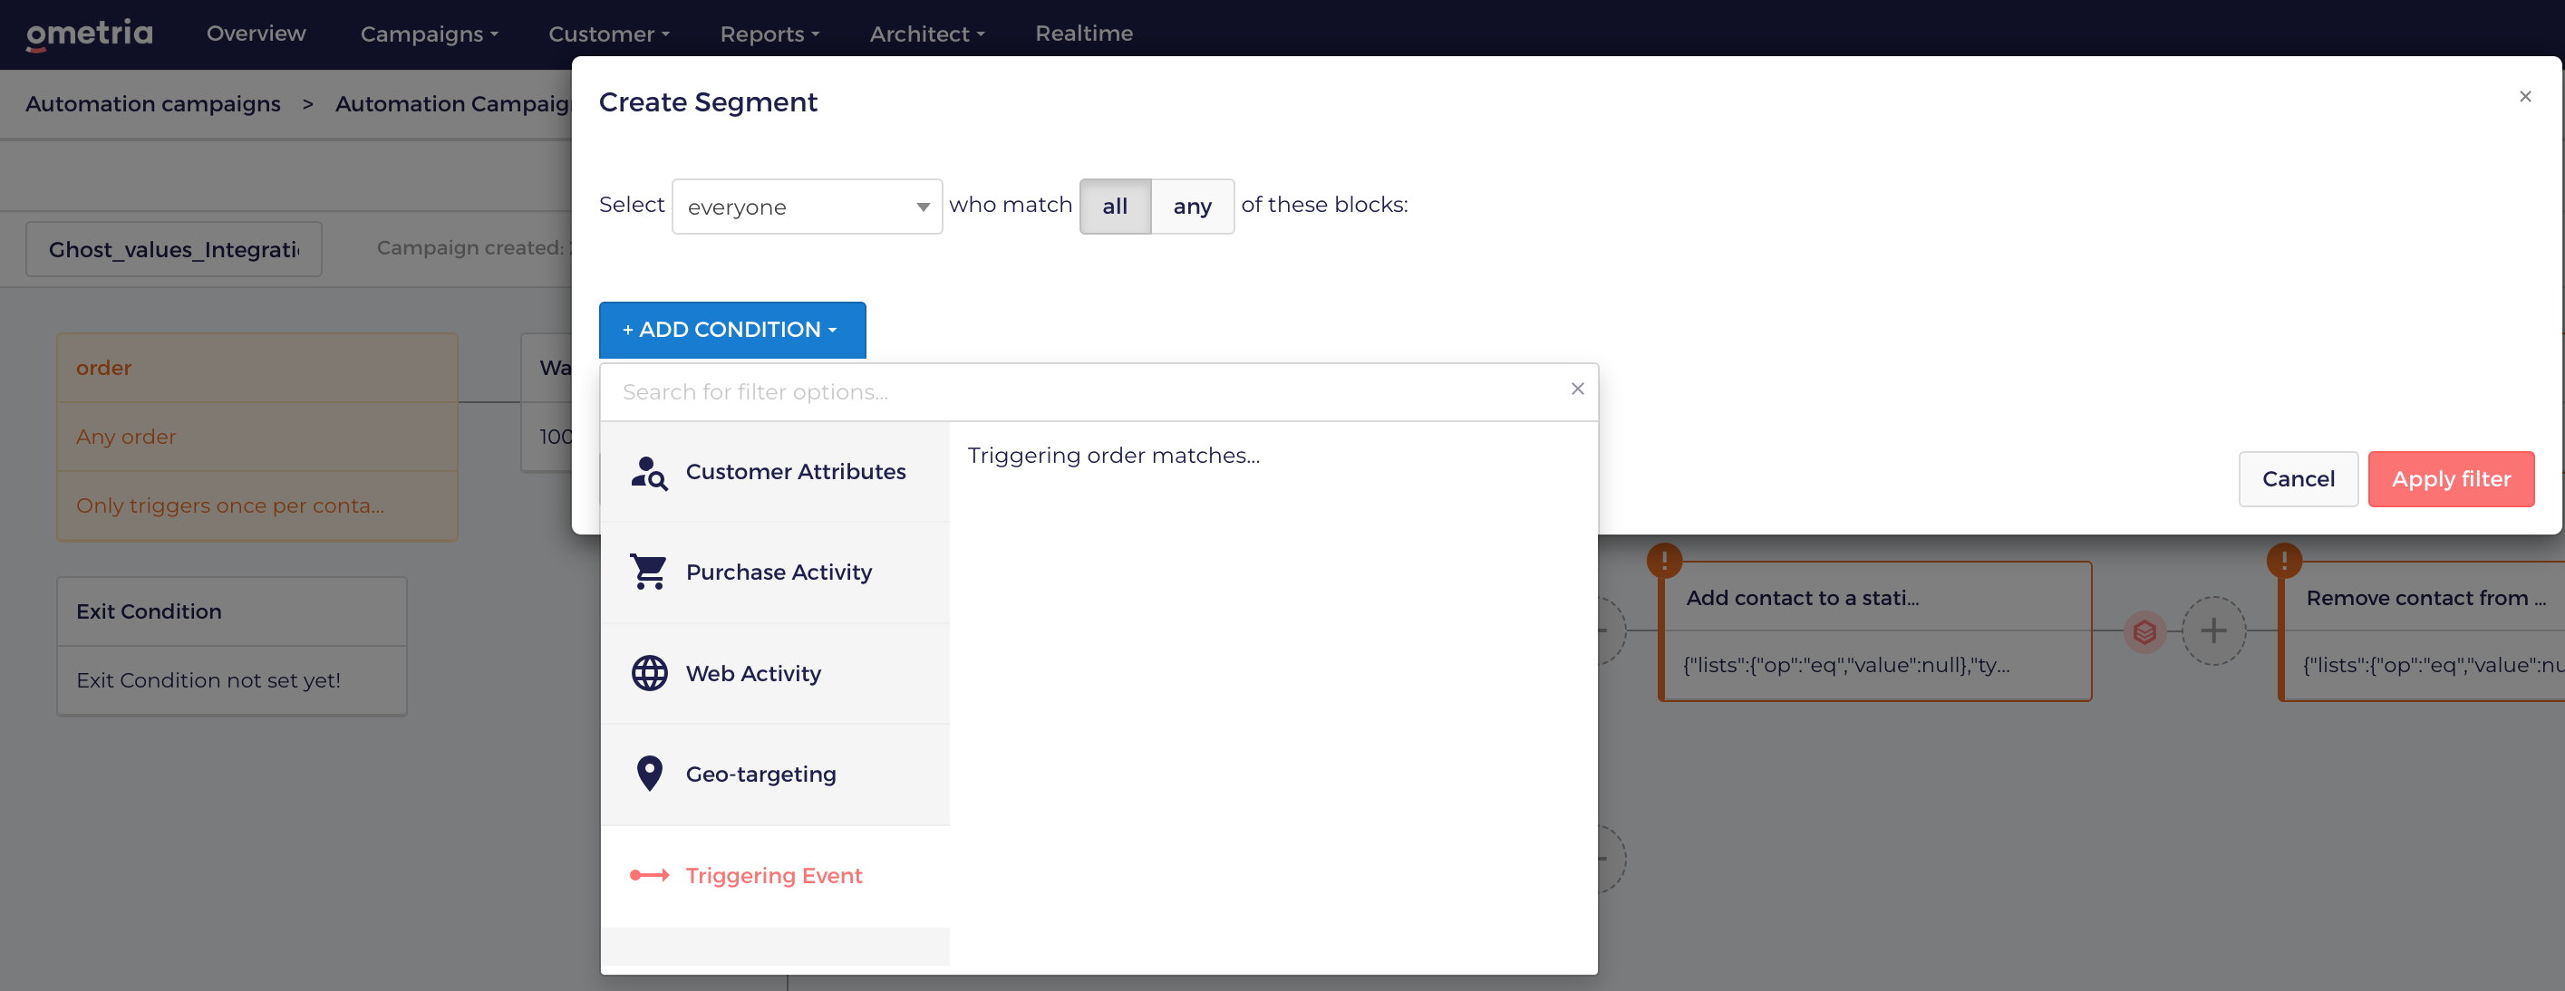Click the Triggering Event arrow icon
2565x991 pixels.
(x=649, y=876)
